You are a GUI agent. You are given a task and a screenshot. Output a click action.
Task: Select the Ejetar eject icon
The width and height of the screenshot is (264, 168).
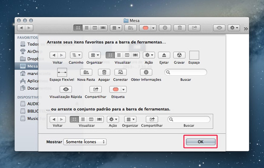164,55
